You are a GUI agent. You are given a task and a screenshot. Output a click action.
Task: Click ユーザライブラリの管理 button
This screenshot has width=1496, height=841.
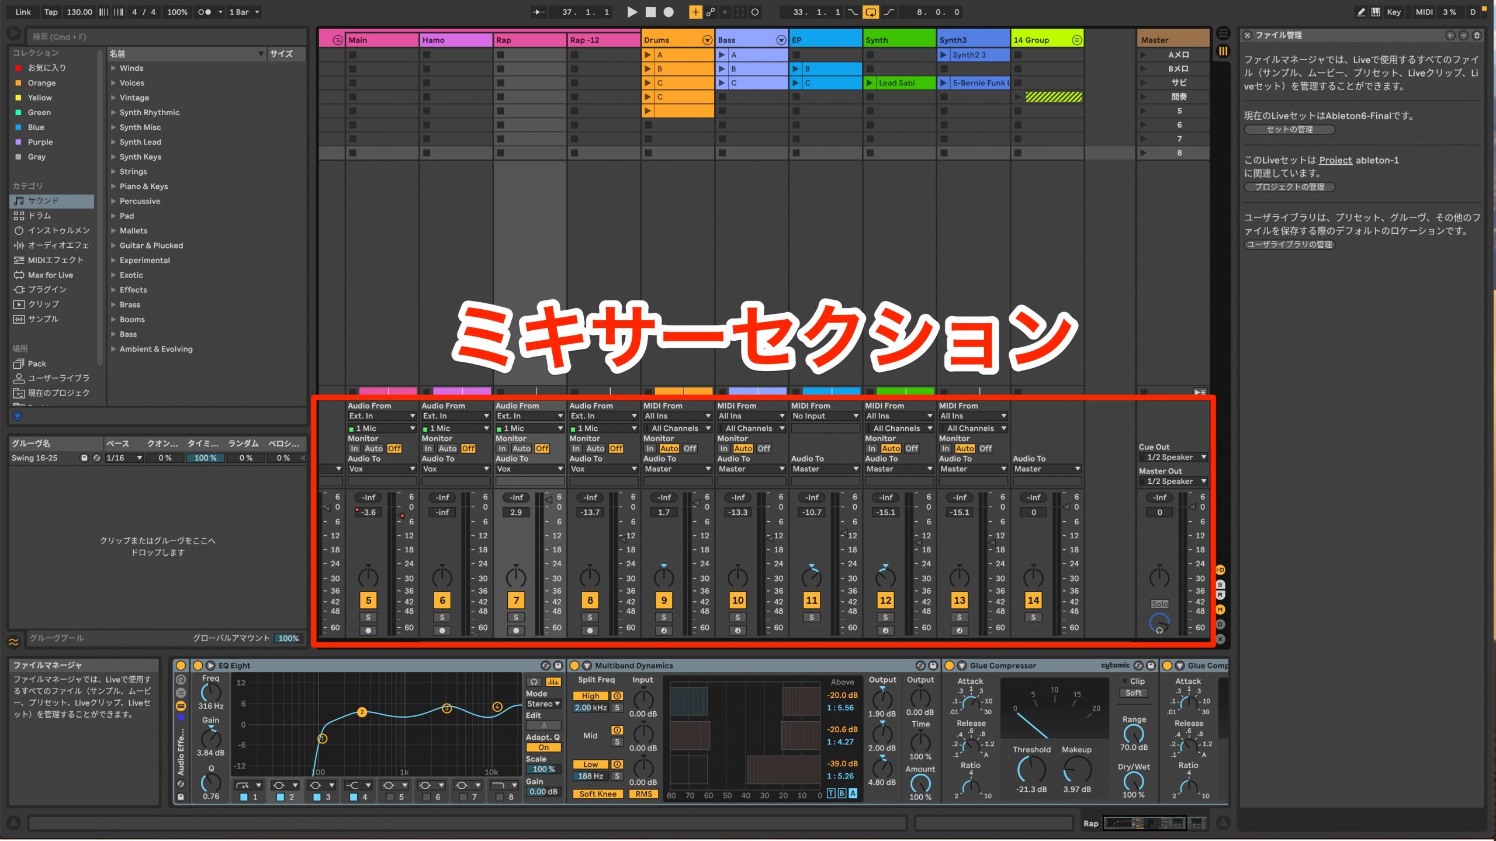coord(1289,244)
